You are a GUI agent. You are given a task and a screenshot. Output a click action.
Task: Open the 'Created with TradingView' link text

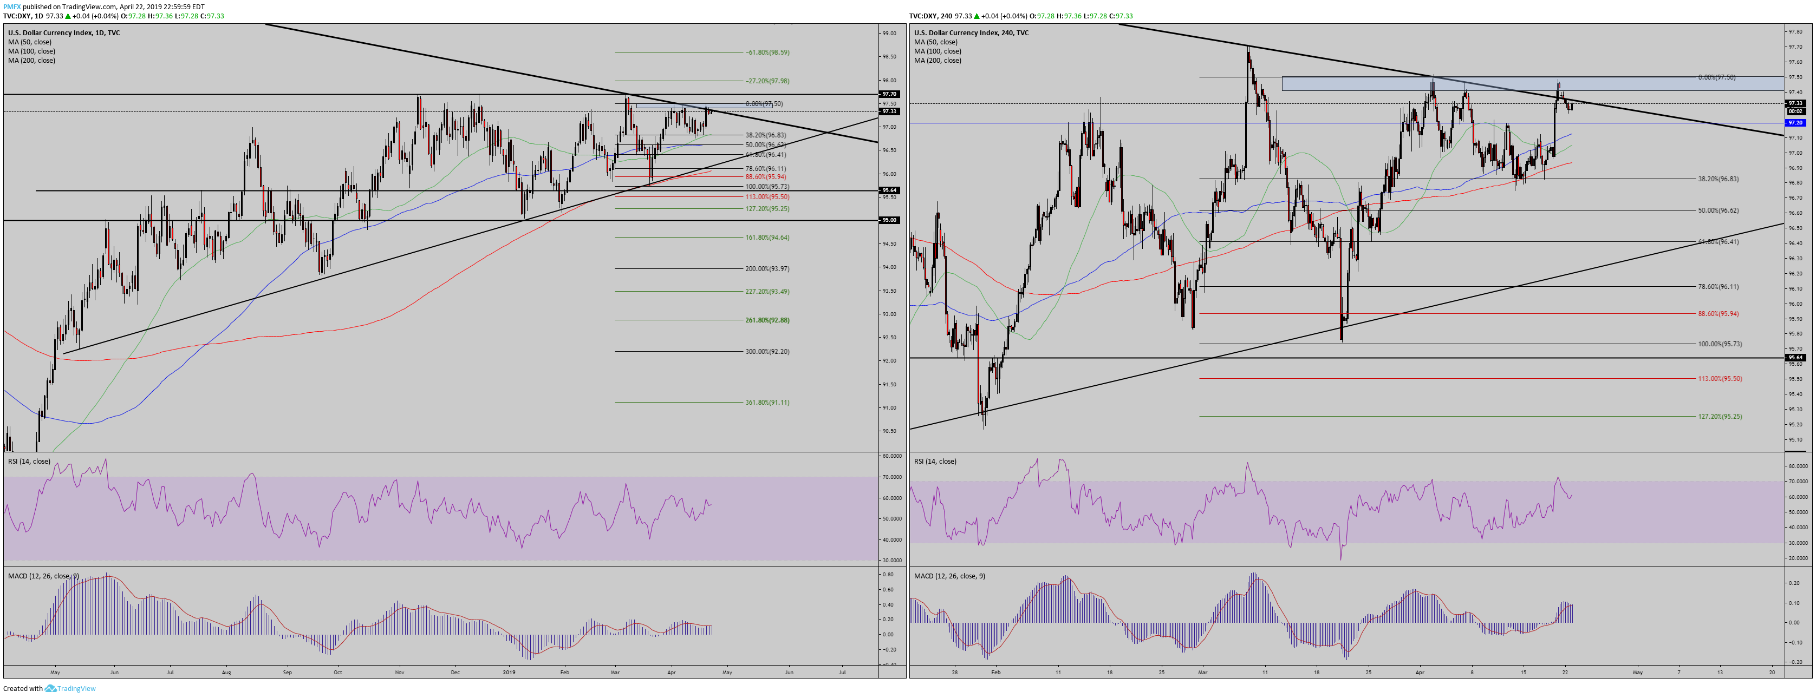pos(49,689)
